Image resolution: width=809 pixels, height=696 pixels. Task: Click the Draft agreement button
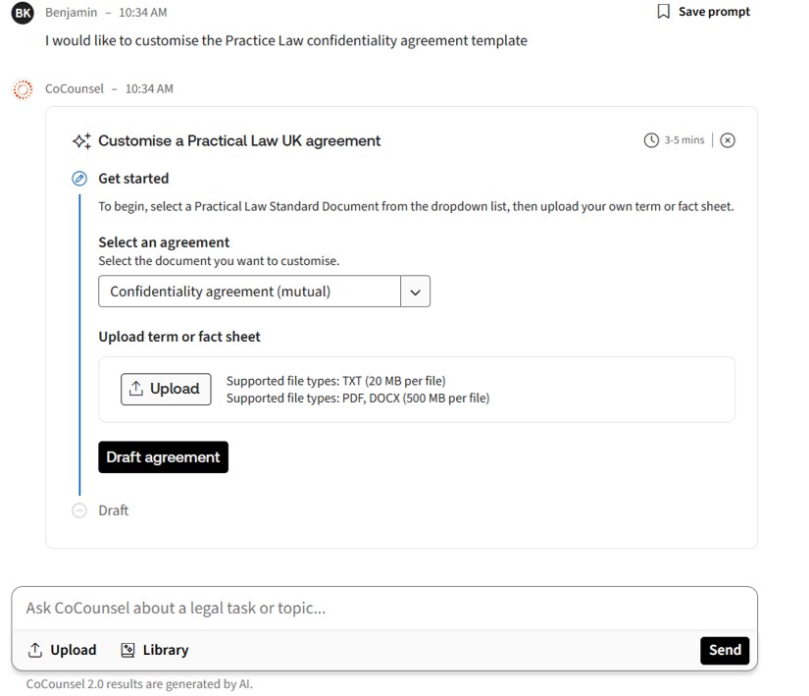(x=163, y=457)
